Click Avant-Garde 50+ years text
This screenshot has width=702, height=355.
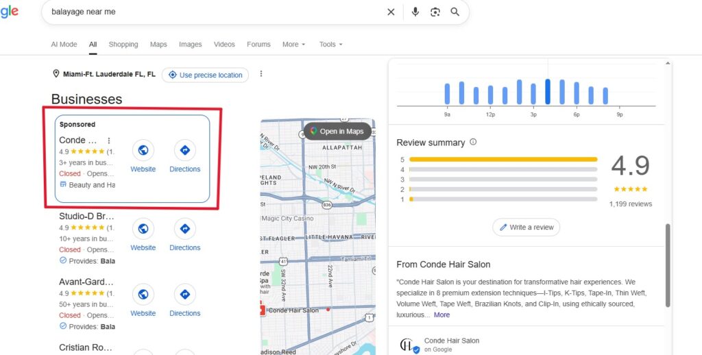86,304
